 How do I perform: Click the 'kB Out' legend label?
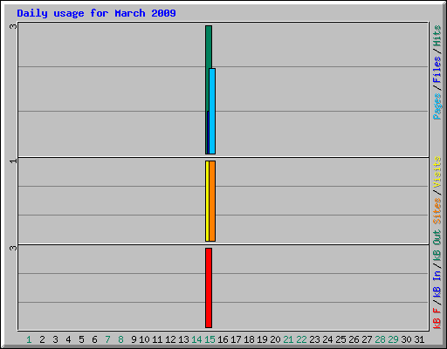(437, 246)
